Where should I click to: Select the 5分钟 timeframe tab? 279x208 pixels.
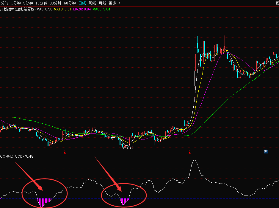point(28,3)
